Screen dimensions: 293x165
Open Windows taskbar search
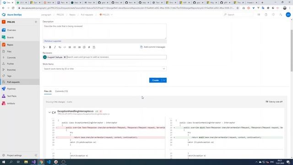[11, 162]
